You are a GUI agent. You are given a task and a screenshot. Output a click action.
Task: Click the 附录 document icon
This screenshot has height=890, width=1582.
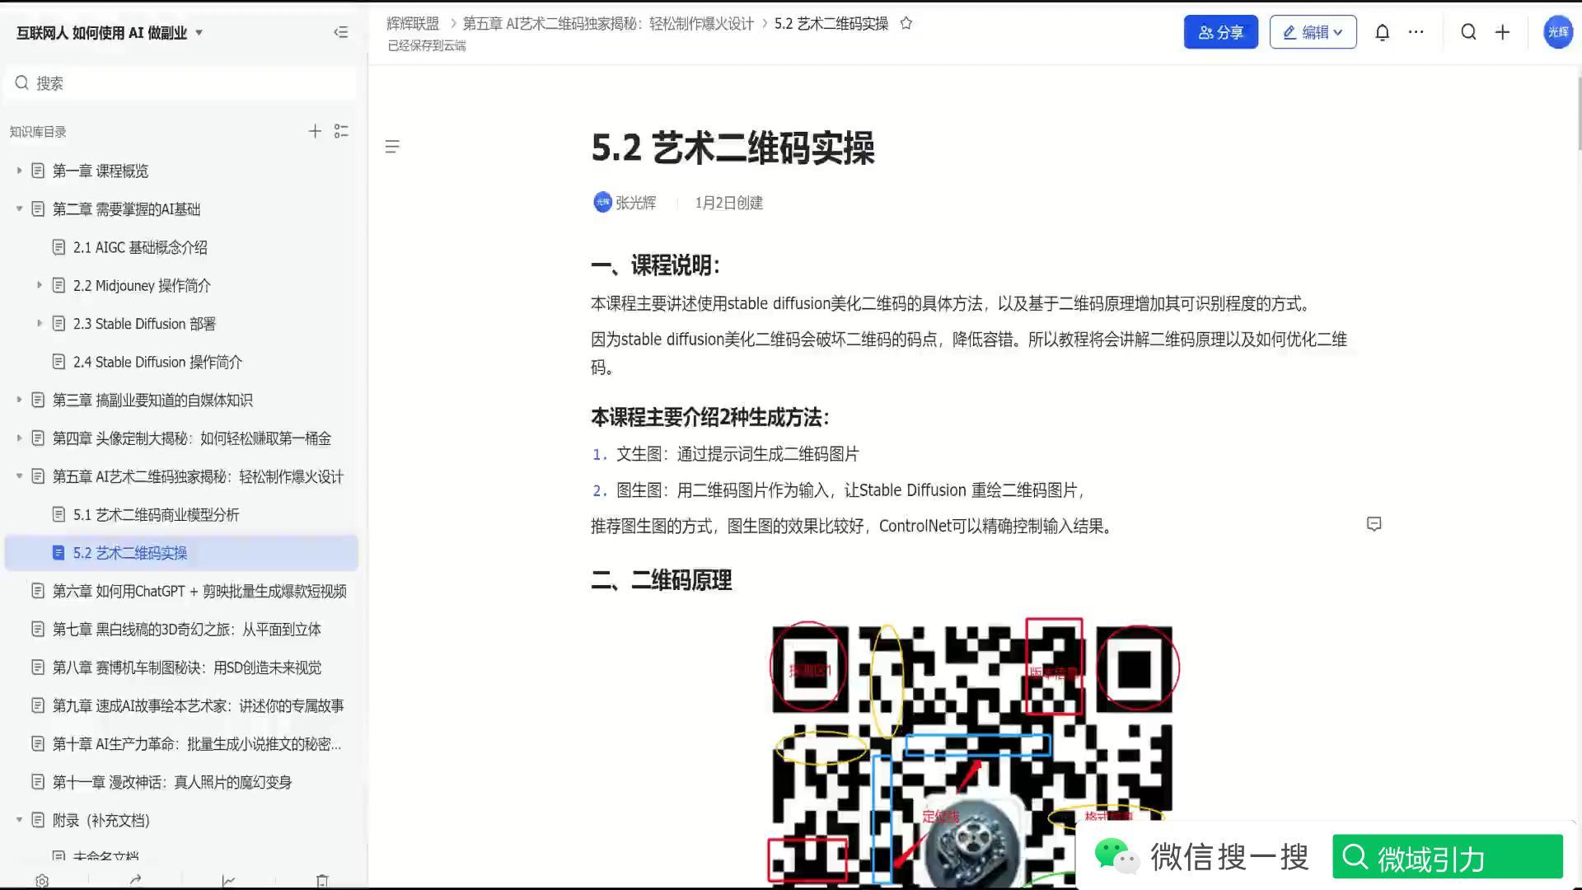[38, 820]
